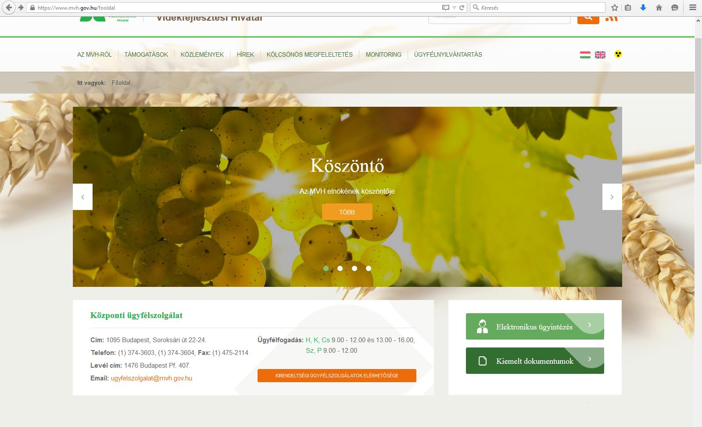Image resolution: width=702 pixels, height=427 pixels.
Task: Open KÖLCSÖNÖS MEGFELELTETÉS menu
Action: tap(310, 54)
